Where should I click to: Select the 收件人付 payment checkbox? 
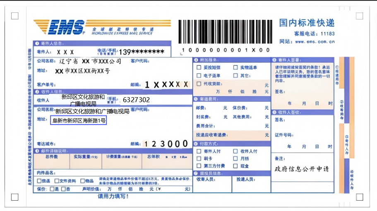pyautogui.click(x=235, y=151)
